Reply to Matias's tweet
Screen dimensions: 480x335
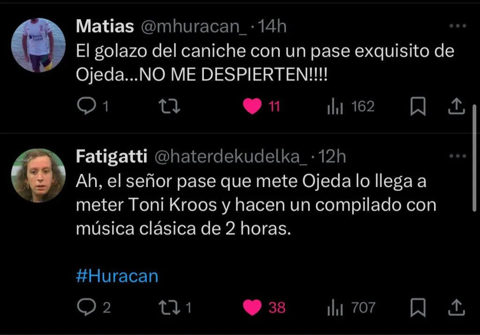pyautogui.click(x=86, y=107)
